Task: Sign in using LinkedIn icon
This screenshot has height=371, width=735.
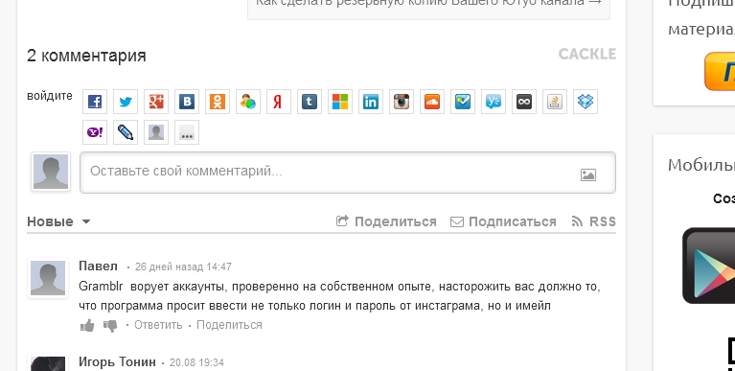Action: tap(371, 102)
